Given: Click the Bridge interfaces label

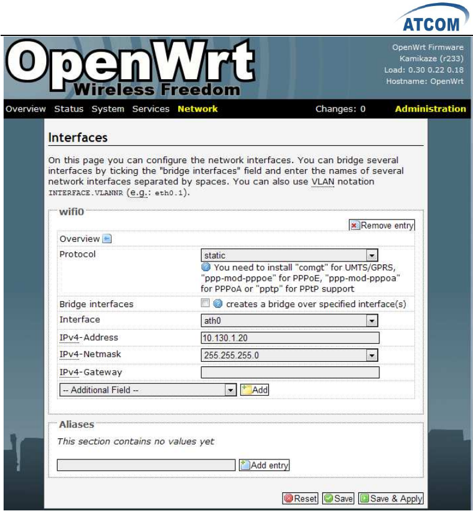Looking at the screenshot, I should pos(97,304).
